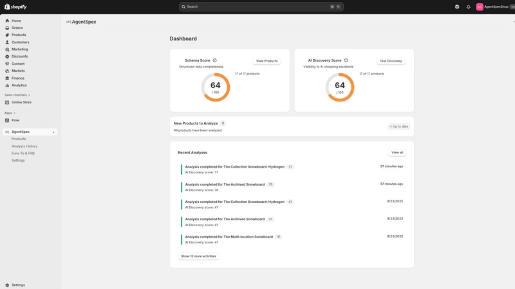
Task: Click the Settings gear icon at bottom
Action: click(x=7, y=285)
